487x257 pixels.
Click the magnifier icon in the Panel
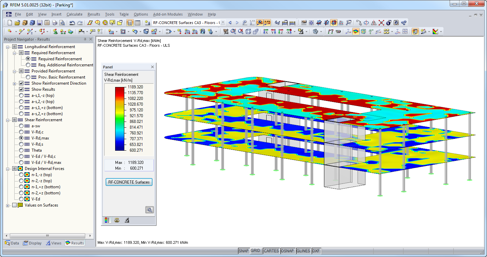point(149,210)
